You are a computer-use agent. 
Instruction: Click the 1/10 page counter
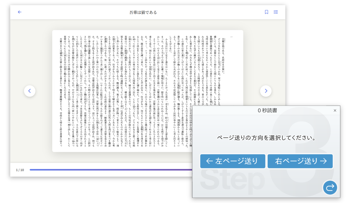pos(20,170)
